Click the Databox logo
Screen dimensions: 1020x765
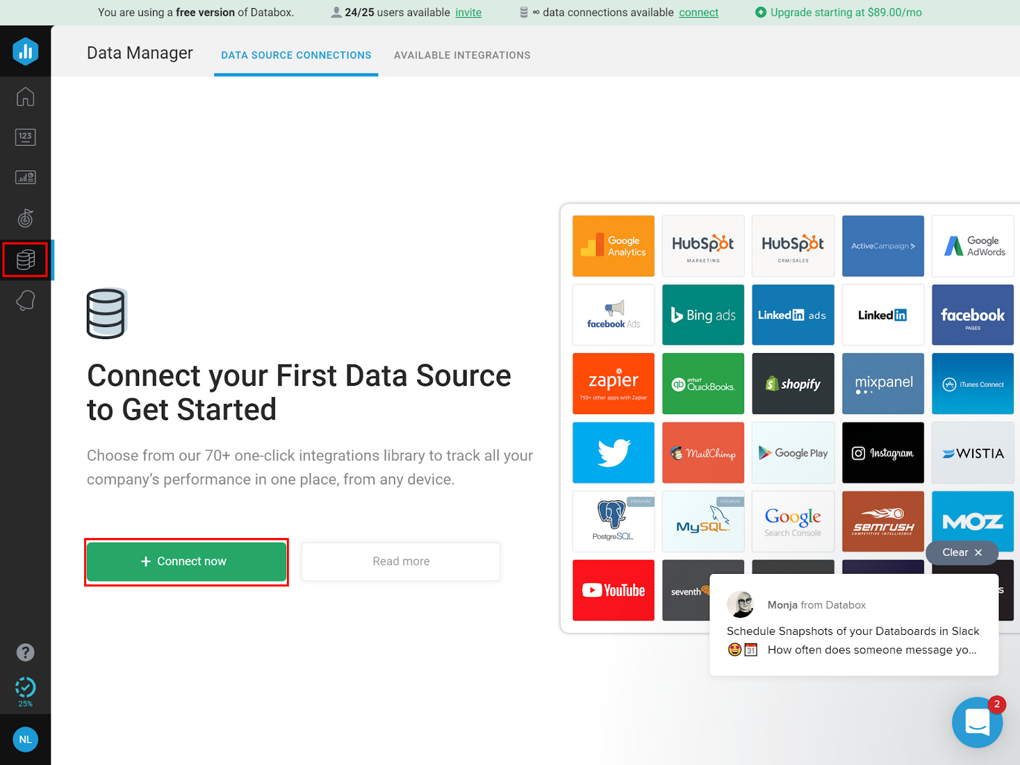(25, 51)
